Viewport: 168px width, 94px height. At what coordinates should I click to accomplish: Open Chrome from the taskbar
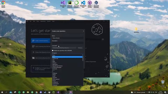tap(36, 92)
